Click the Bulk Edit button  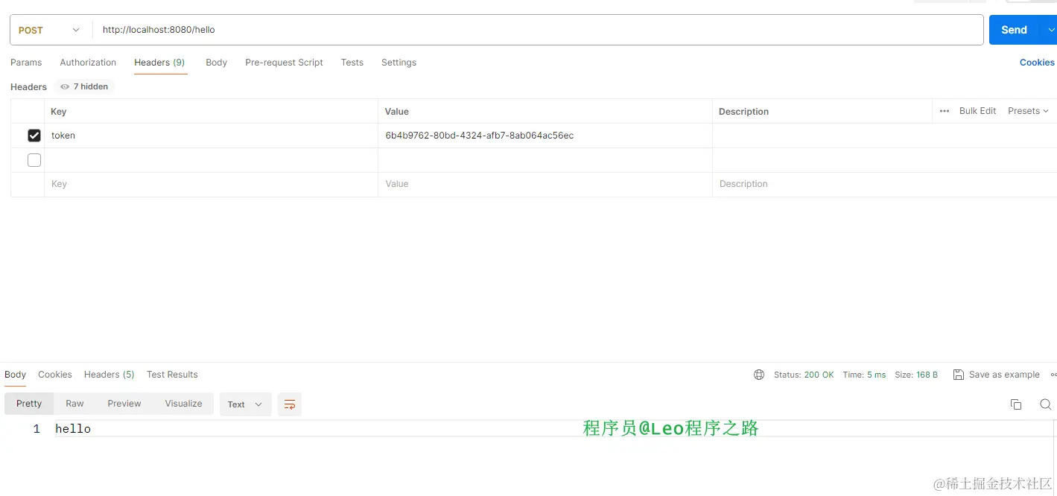pos(977,111)
